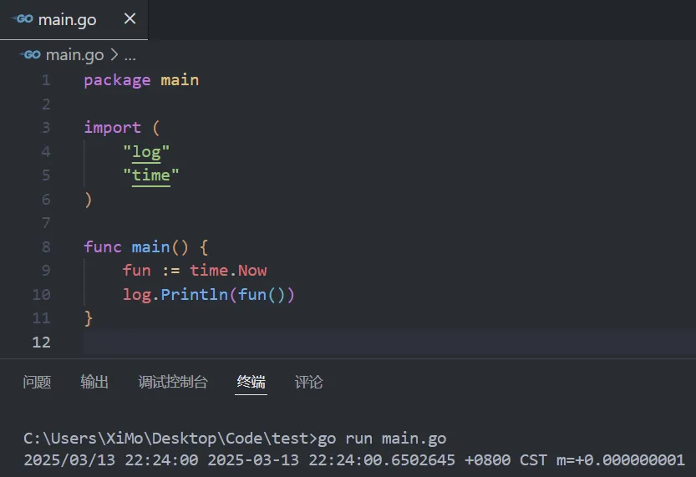Click line number 3 beside import
Screen dimensions: 696x477
tap(45, 127)
